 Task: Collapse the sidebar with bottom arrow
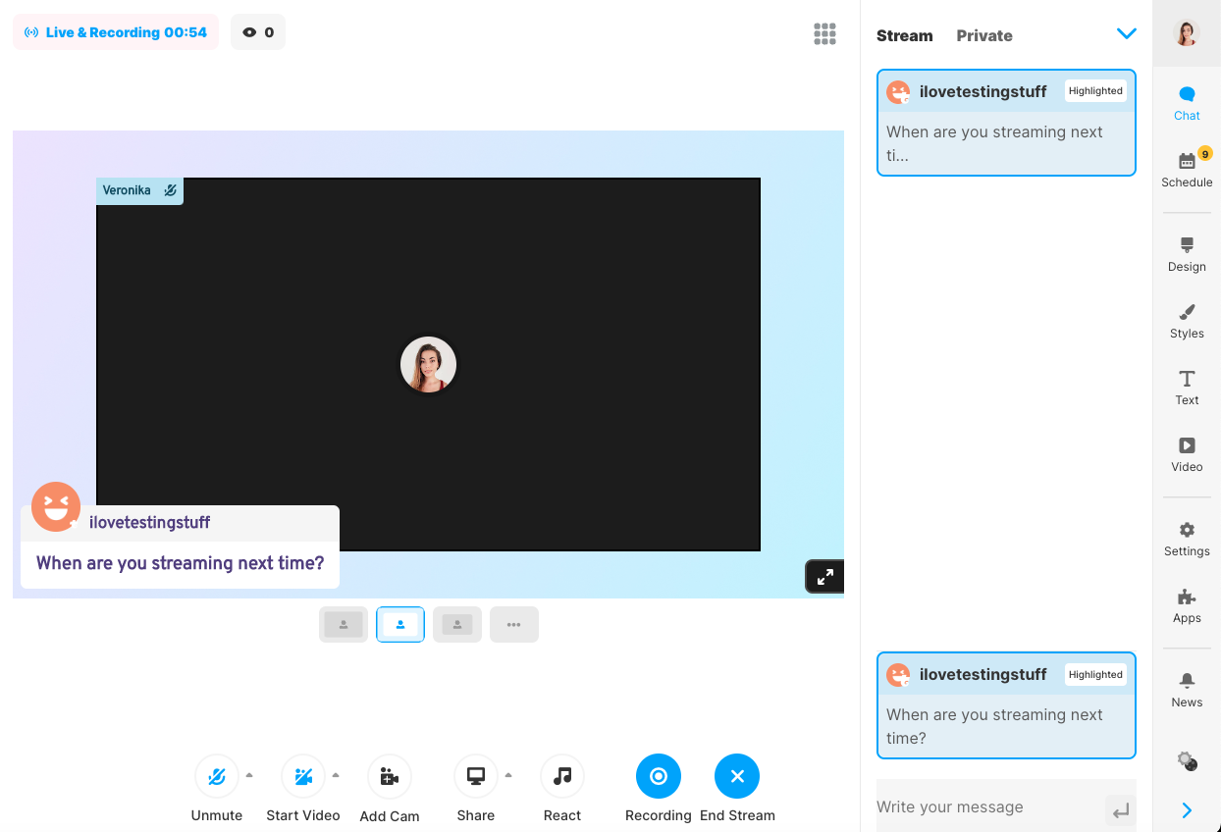1187,810
